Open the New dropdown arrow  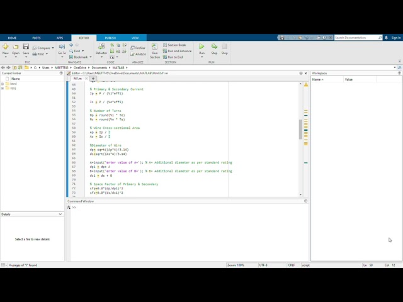coord(6,57)
